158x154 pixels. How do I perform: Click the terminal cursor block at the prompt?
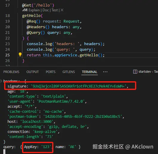coord(4,152)
